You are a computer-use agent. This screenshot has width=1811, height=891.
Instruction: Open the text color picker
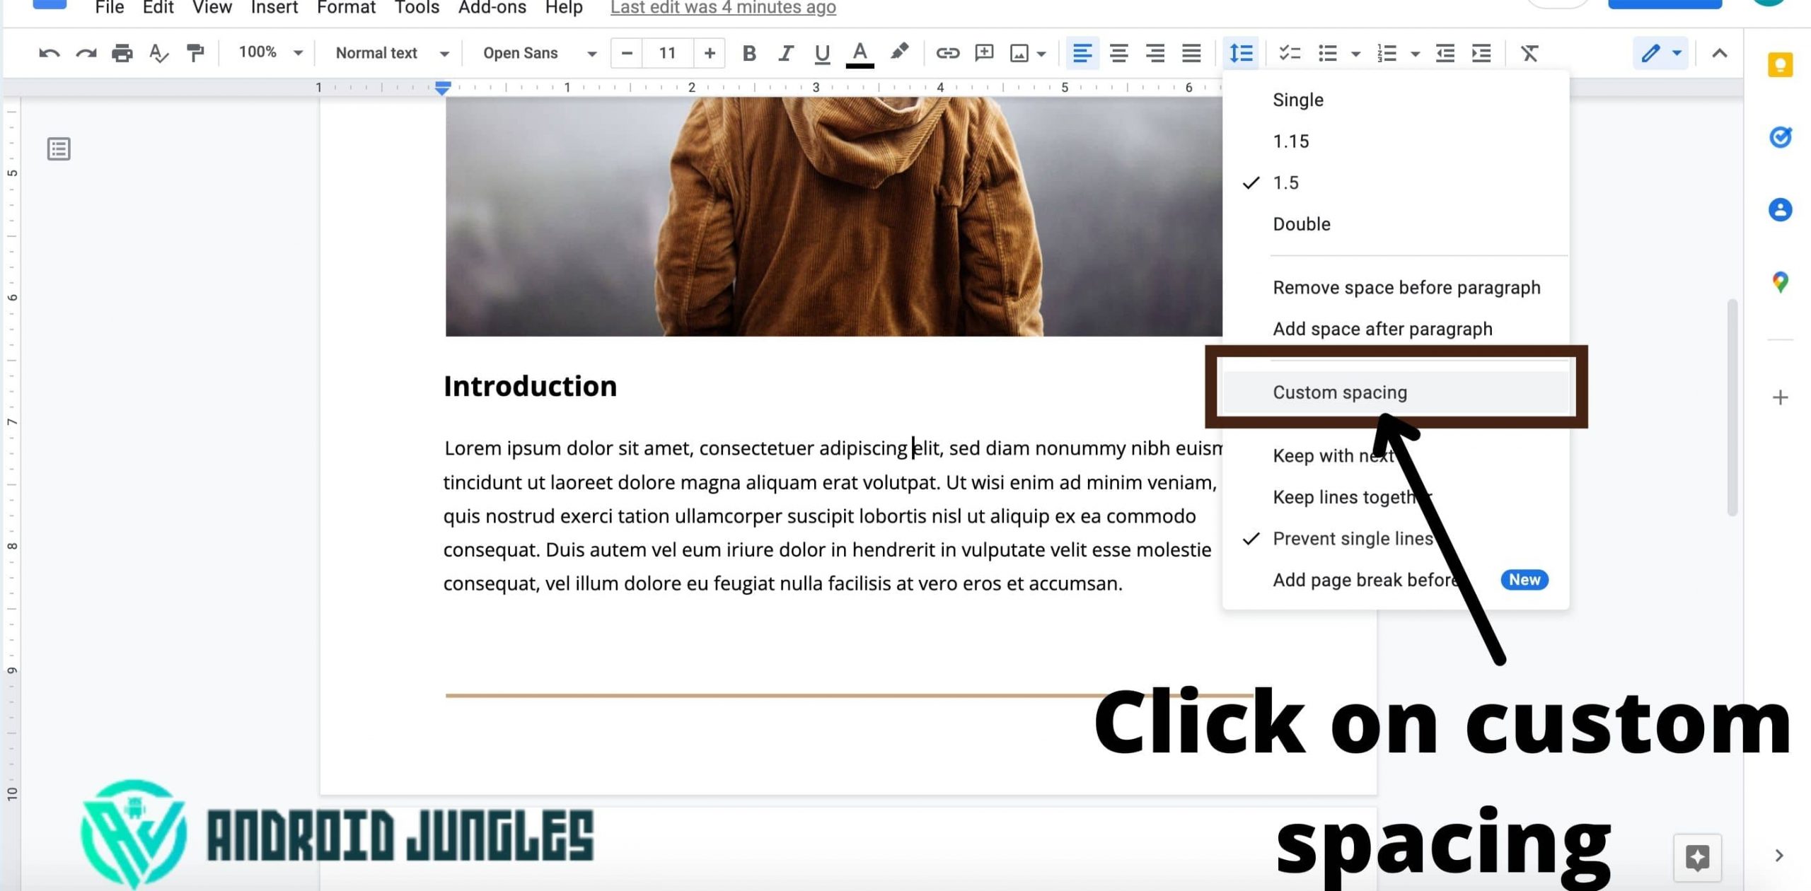(x=860, y=54)
